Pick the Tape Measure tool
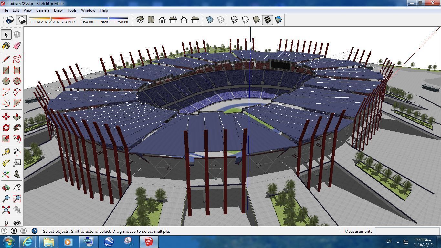The width and height of the screenshot is (441, 248). [6, 152]
